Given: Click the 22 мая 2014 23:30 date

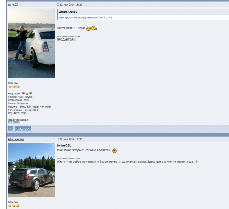Looking at the screenshot, I should tap(71, 5).
